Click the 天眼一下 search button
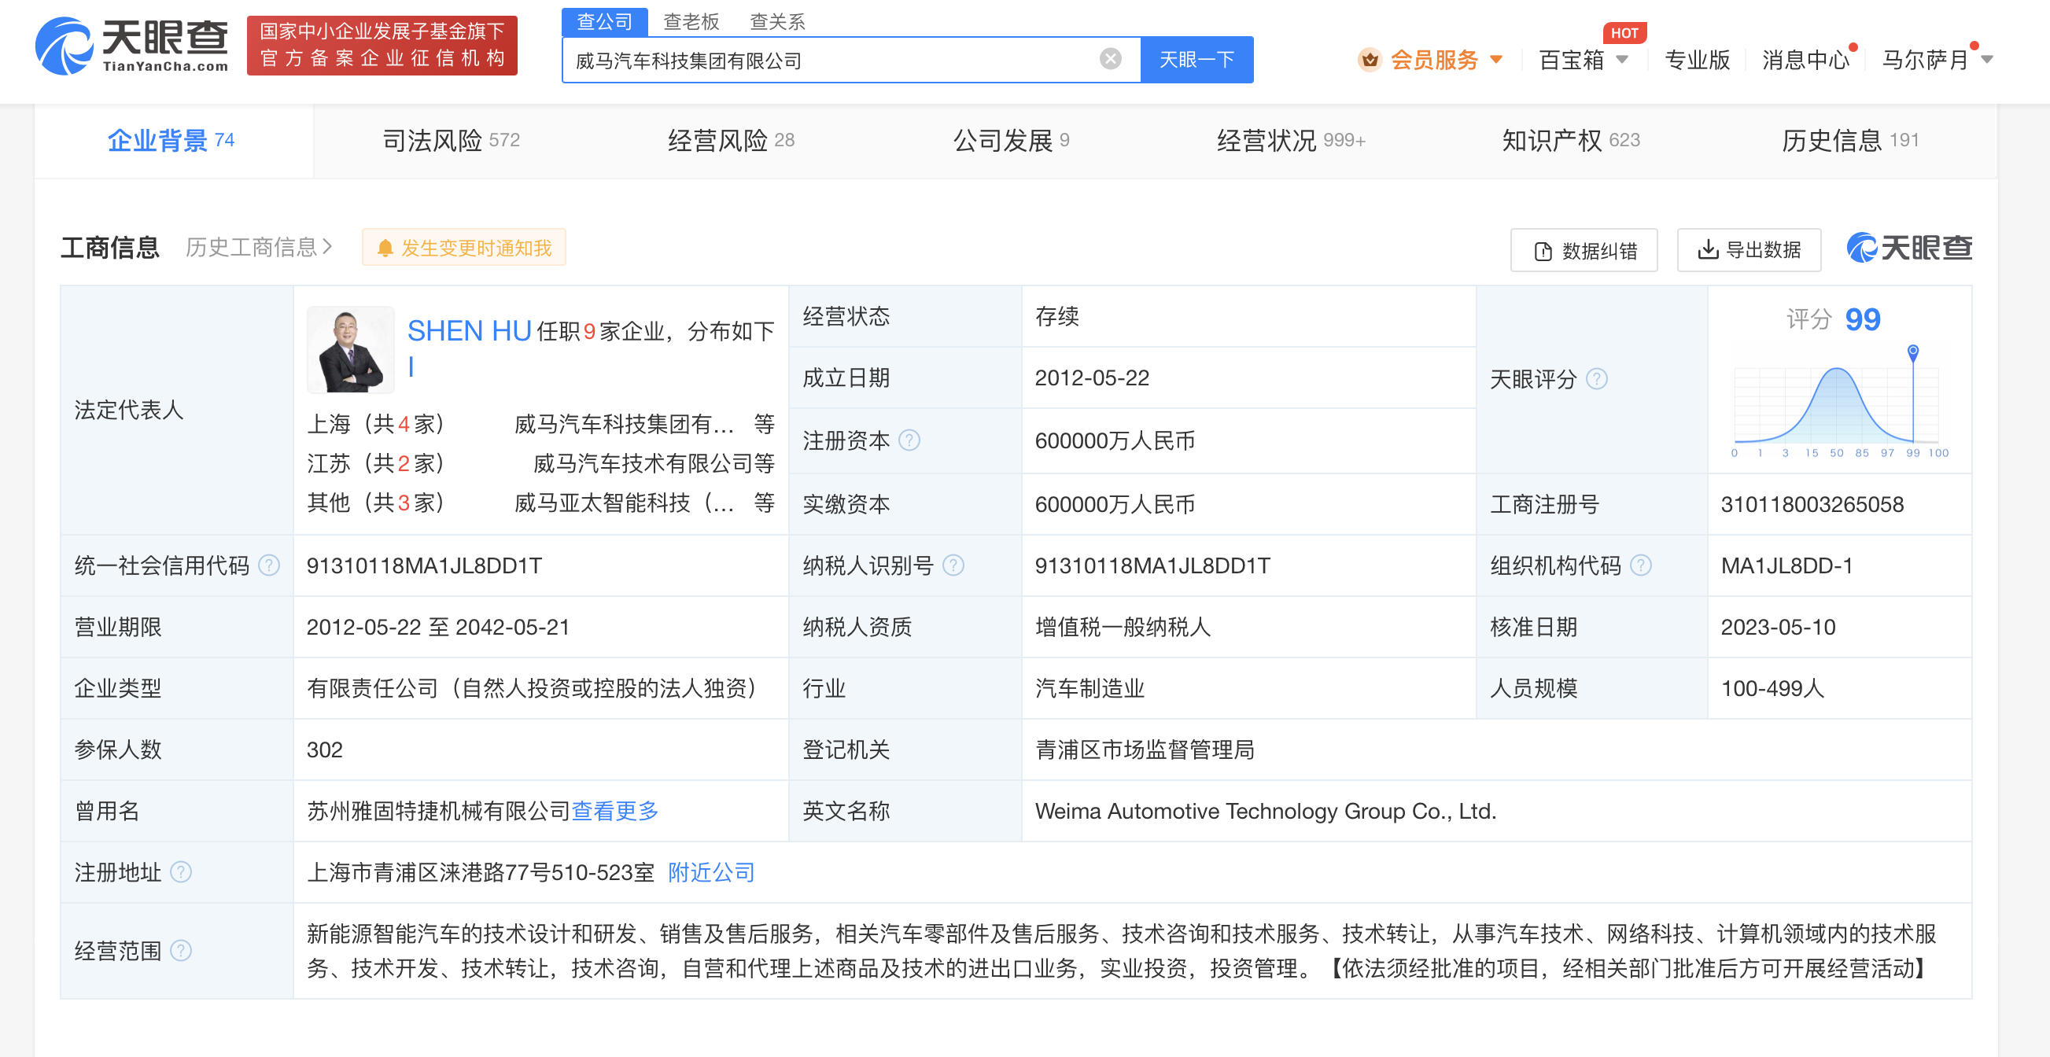Screen dimensions: 2050x1057 [x=1196, y=60]
